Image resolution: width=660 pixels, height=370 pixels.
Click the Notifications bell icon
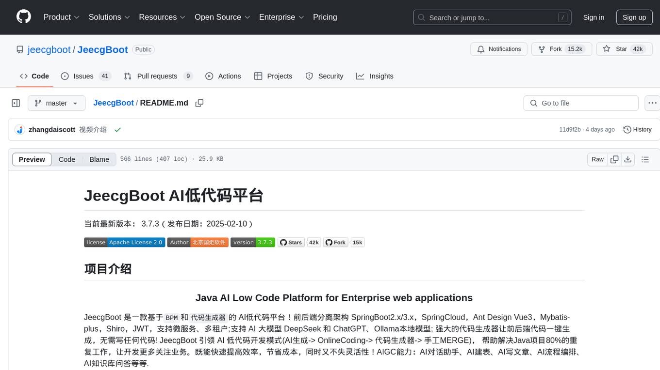pos(481,49)
